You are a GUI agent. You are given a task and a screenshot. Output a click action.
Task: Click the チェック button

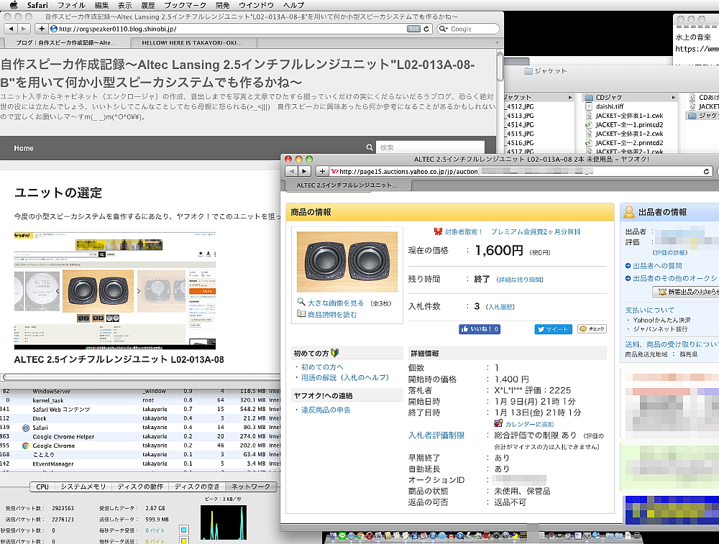click(592, 328)
